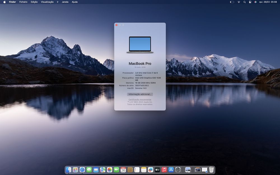The width and height of the screenshot is (280, 175).
Task: Check the battery status icon
Action: [x=232, y=2]
